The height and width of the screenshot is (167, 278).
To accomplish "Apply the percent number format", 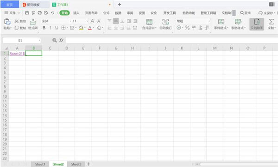I will click(187, 28).
